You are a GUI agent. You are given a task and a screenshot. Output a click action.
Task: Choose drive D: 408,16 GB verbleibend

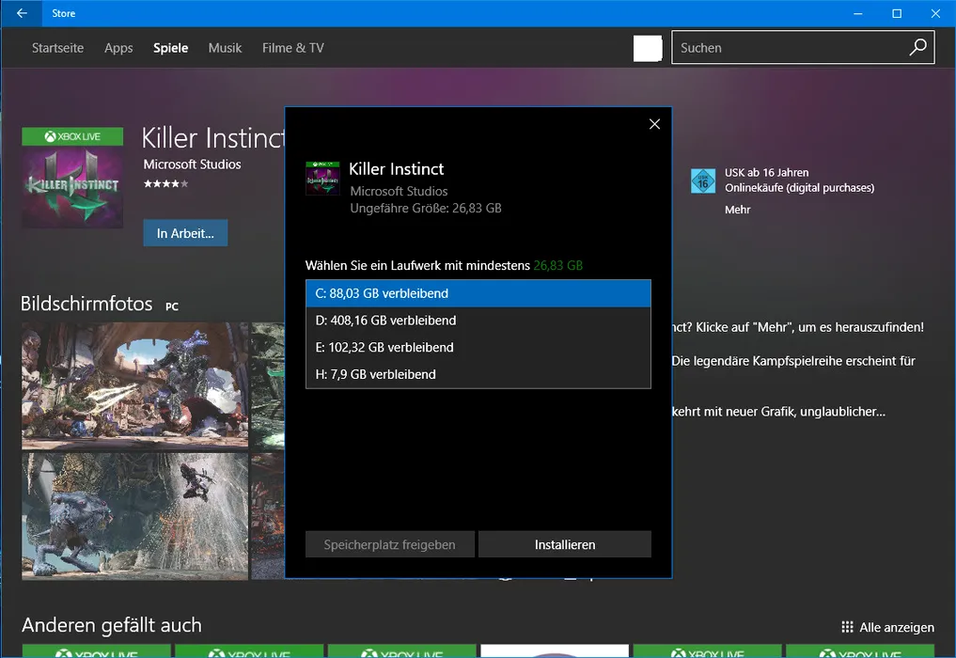478,321
